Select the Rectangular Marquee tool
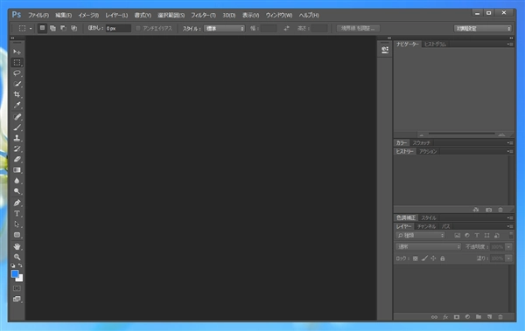Viewport: 525px width, 331px height. click(x=17, y=63)
